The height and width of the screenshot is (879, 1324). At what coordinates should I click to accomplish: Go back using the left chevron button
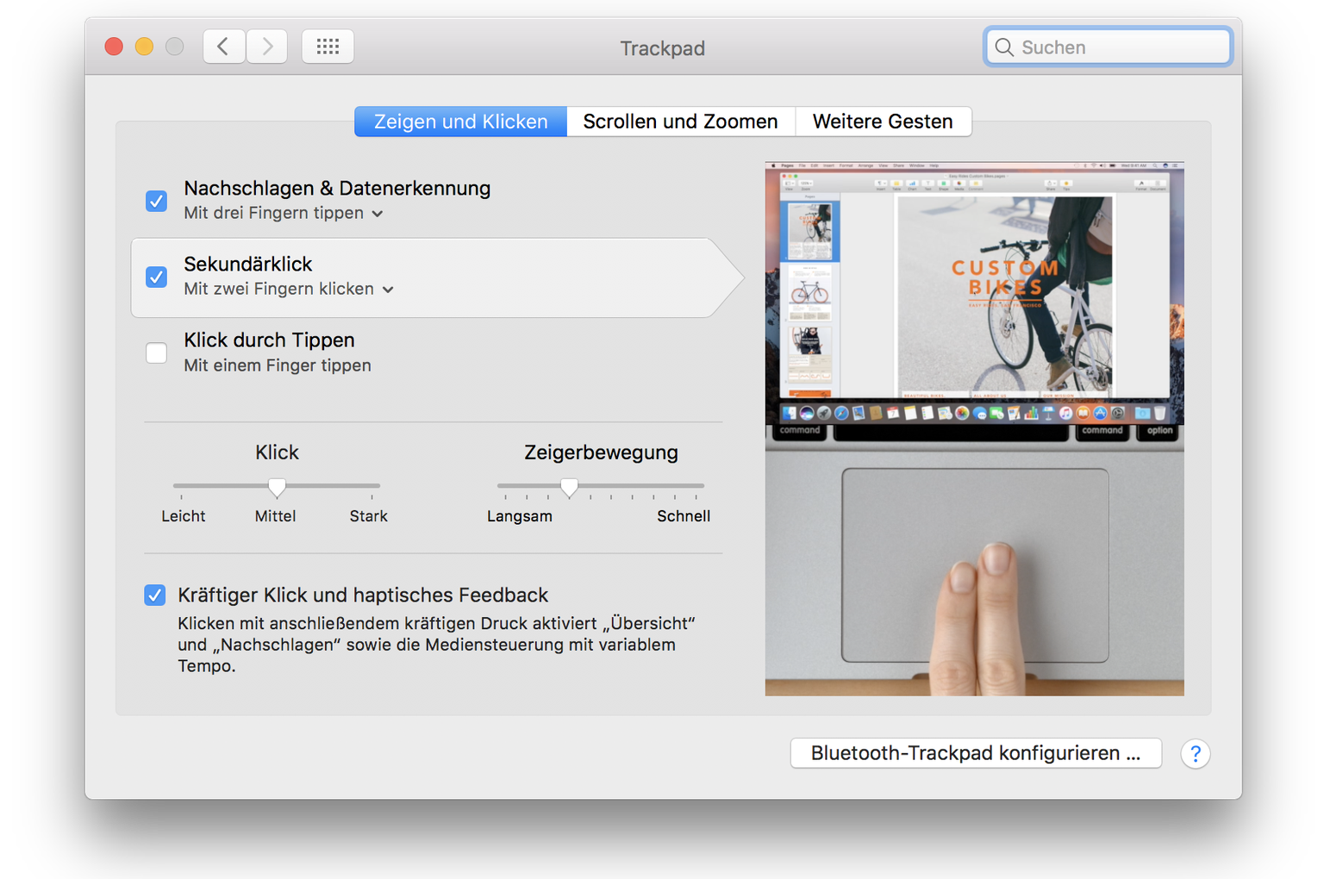(x=224, y=47)
